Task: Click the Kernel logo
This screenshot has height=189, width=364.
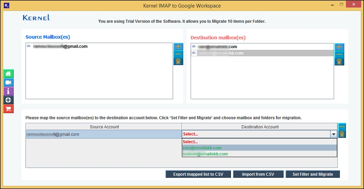Action: (36, 18)
